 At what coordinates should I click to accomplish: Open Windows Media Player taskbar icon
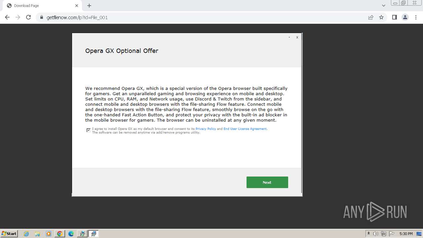49,234
